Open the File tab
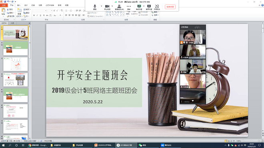This screenshot has height=148, width=264. click(x=4, y=5)
